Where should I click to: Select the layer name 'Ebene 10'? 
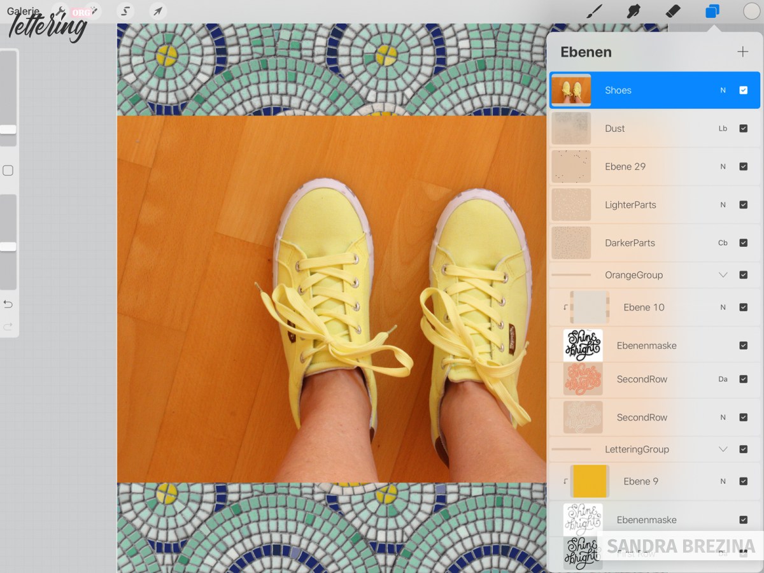[x=644, y=308]
